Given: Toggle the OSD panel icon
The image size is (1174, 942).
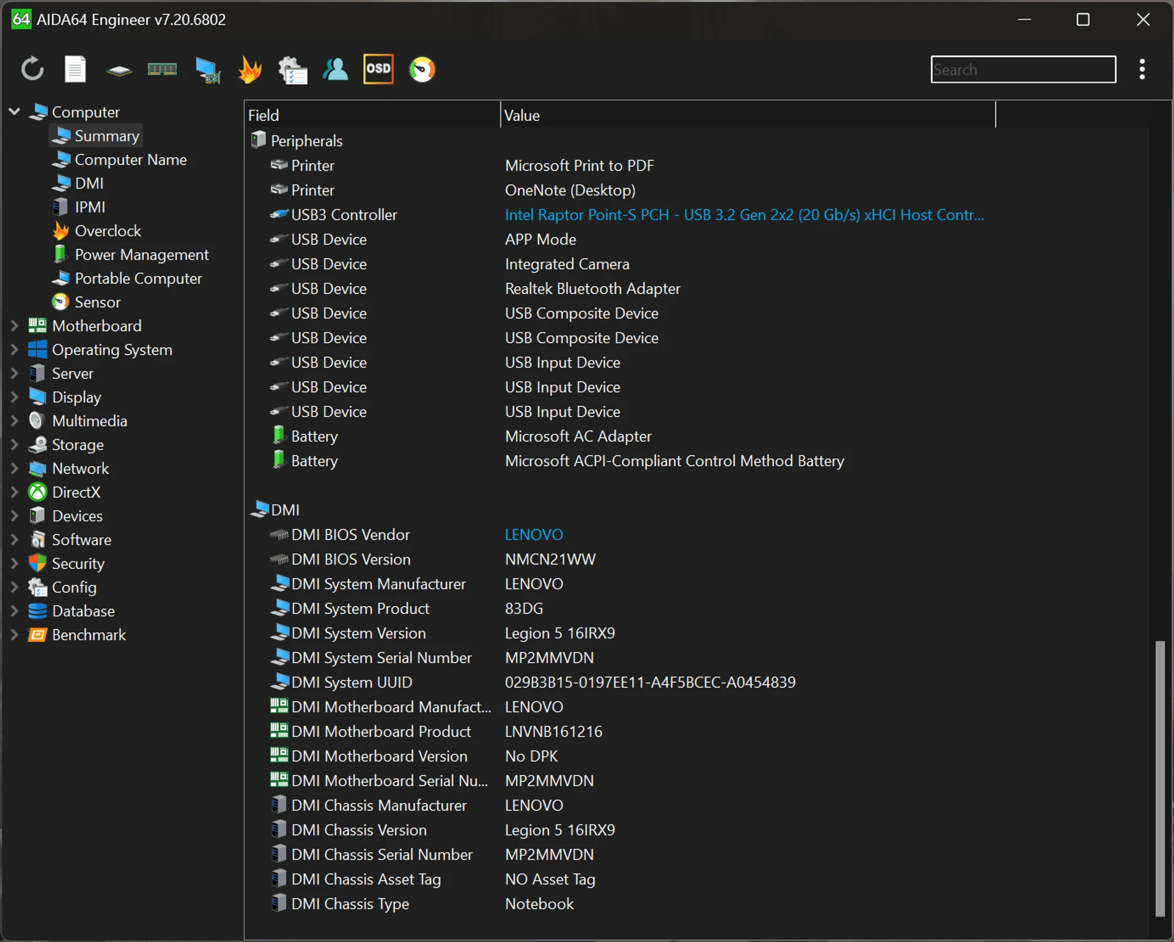Looking at the screenshot, I should point(378,69).
